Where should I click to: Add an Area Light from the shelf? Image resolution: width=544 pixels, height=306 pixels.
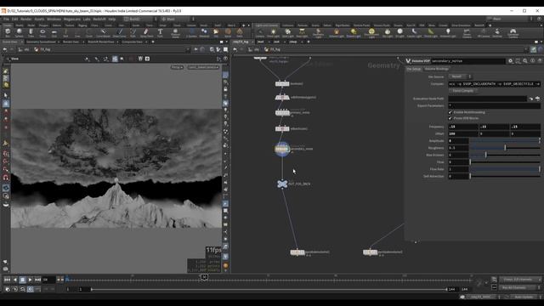click(x=302, y=32)
